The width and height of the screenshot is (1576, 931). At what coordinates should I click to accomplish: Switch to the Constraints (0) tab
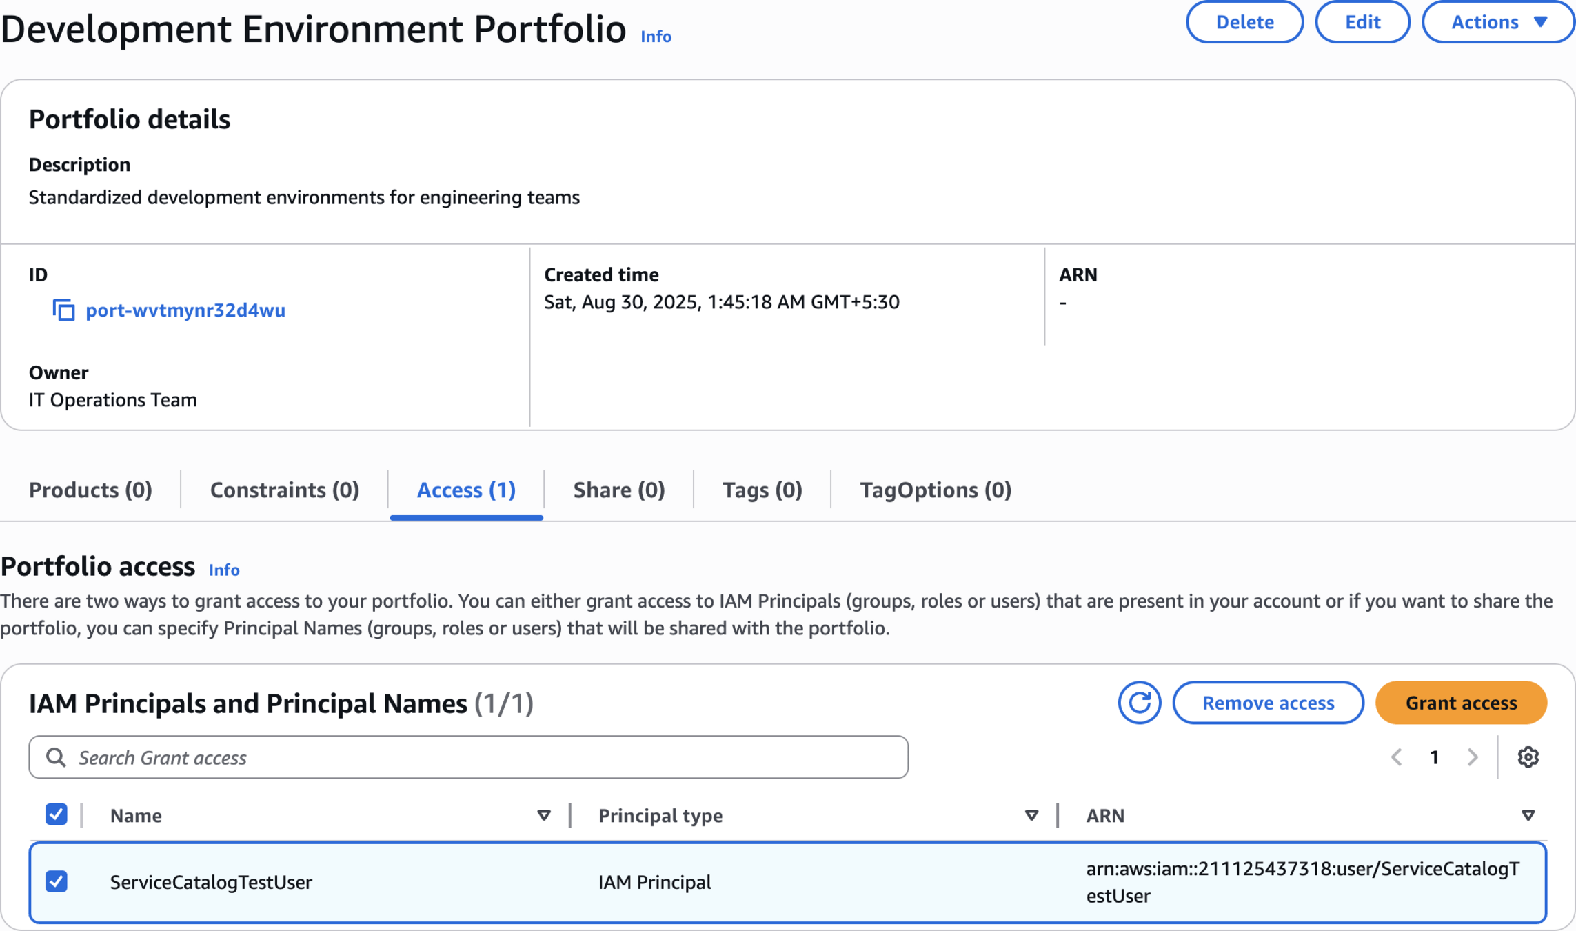[x=285, y=490]
